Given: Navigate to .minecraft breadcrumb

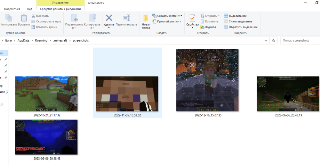Looking at the screenshot, I should click(60, 40).
